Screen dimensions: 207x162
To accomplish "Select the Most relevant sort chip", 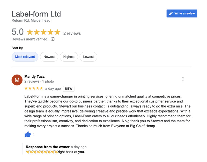I will coord(25,57).
